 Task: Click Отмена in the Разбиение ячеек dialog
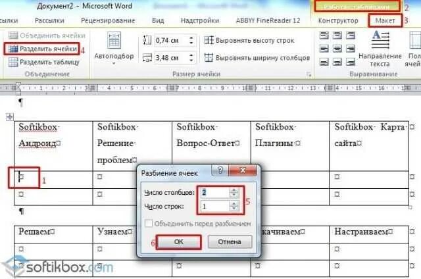point(230,242)
